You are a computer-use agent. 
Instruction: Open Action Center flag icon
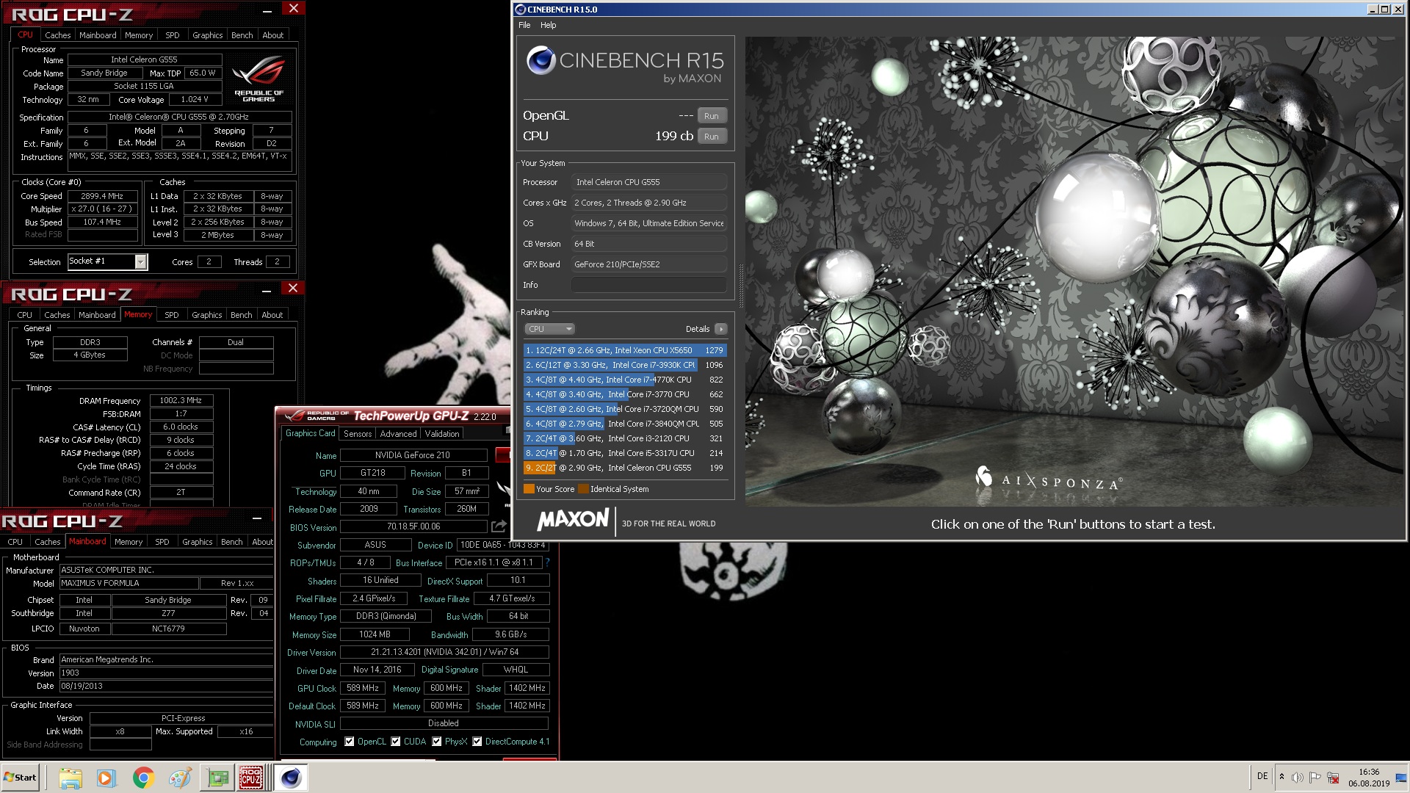coord(1315,778)
